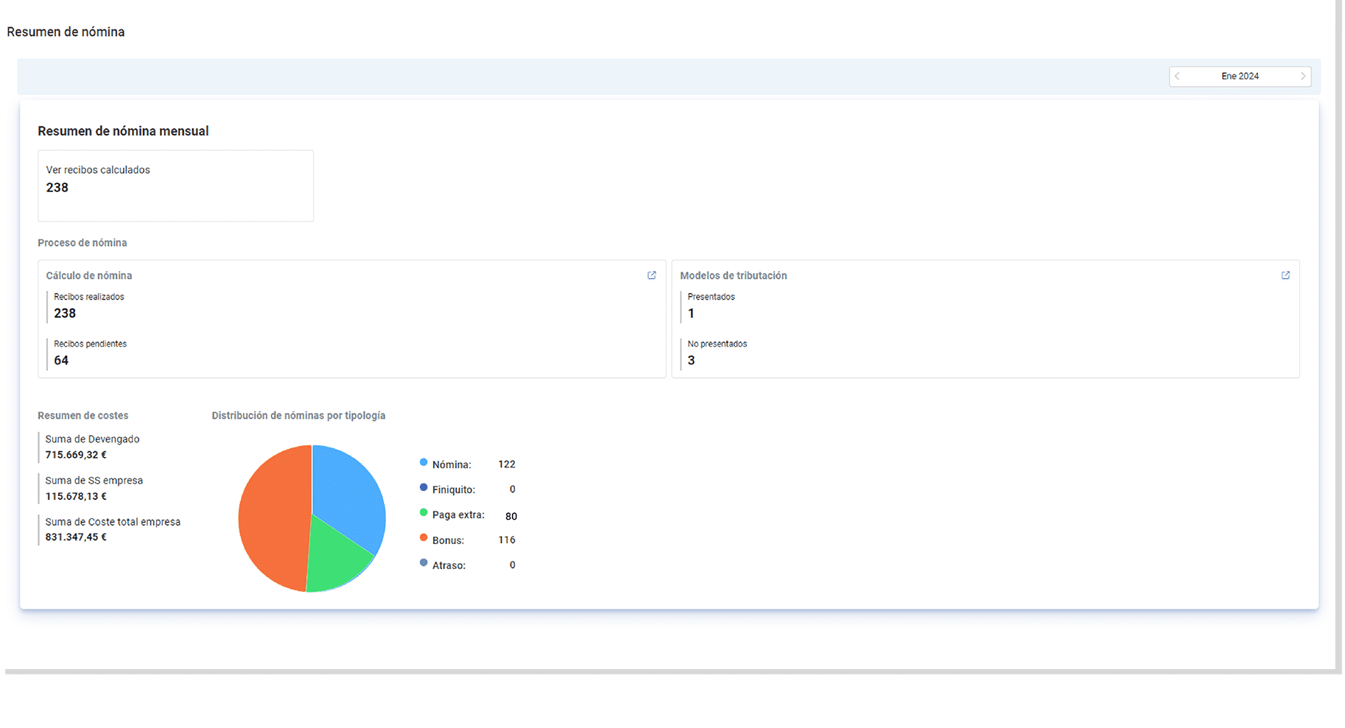Open Ver recibos calculados card

tap(175, 185)
